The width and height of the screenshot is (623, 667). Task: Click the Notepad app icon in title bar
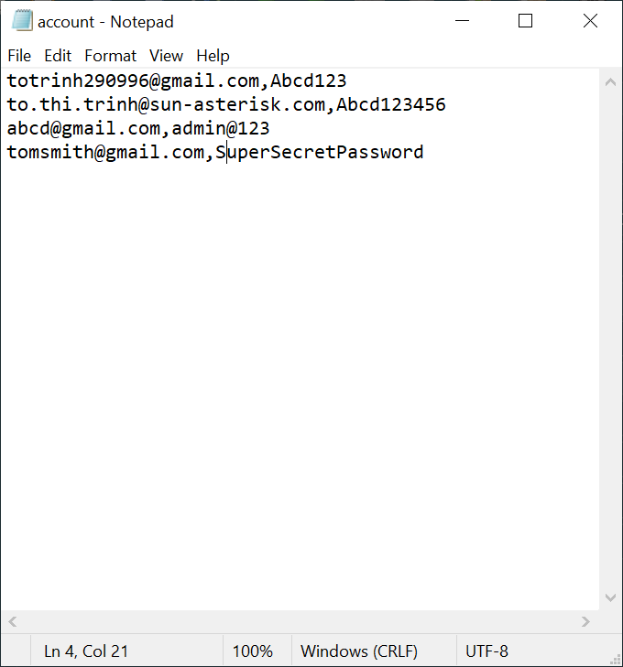22,21
